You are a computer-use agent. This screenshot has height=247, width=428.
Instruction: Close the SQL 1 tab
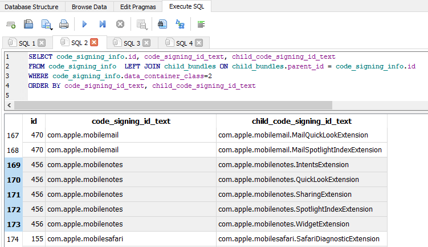coord(42,43)
